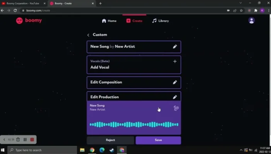Switch to Boomy Corporation YouTube tab
The width and height of the screenshot is (271, 154).
23,3
